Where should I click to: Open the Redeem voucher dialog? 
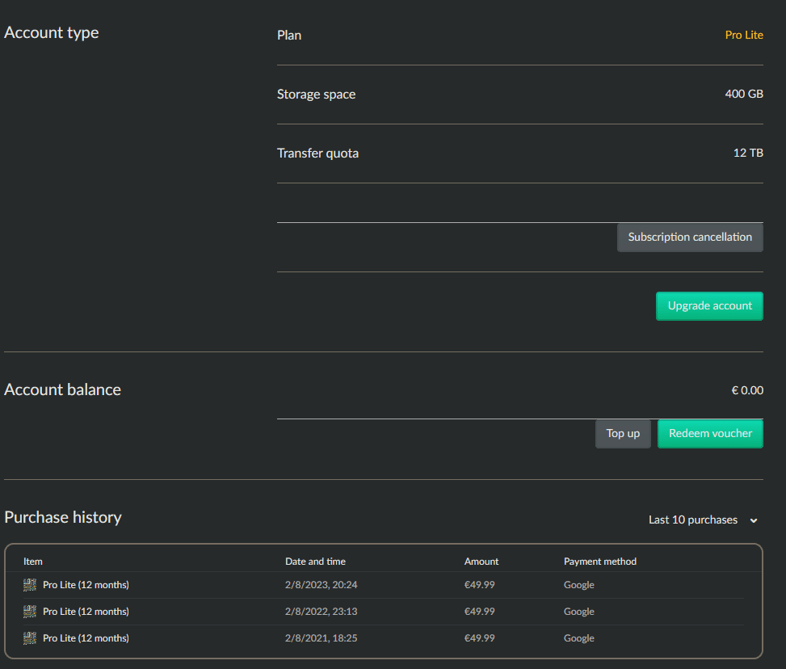(x=710, y=434)
